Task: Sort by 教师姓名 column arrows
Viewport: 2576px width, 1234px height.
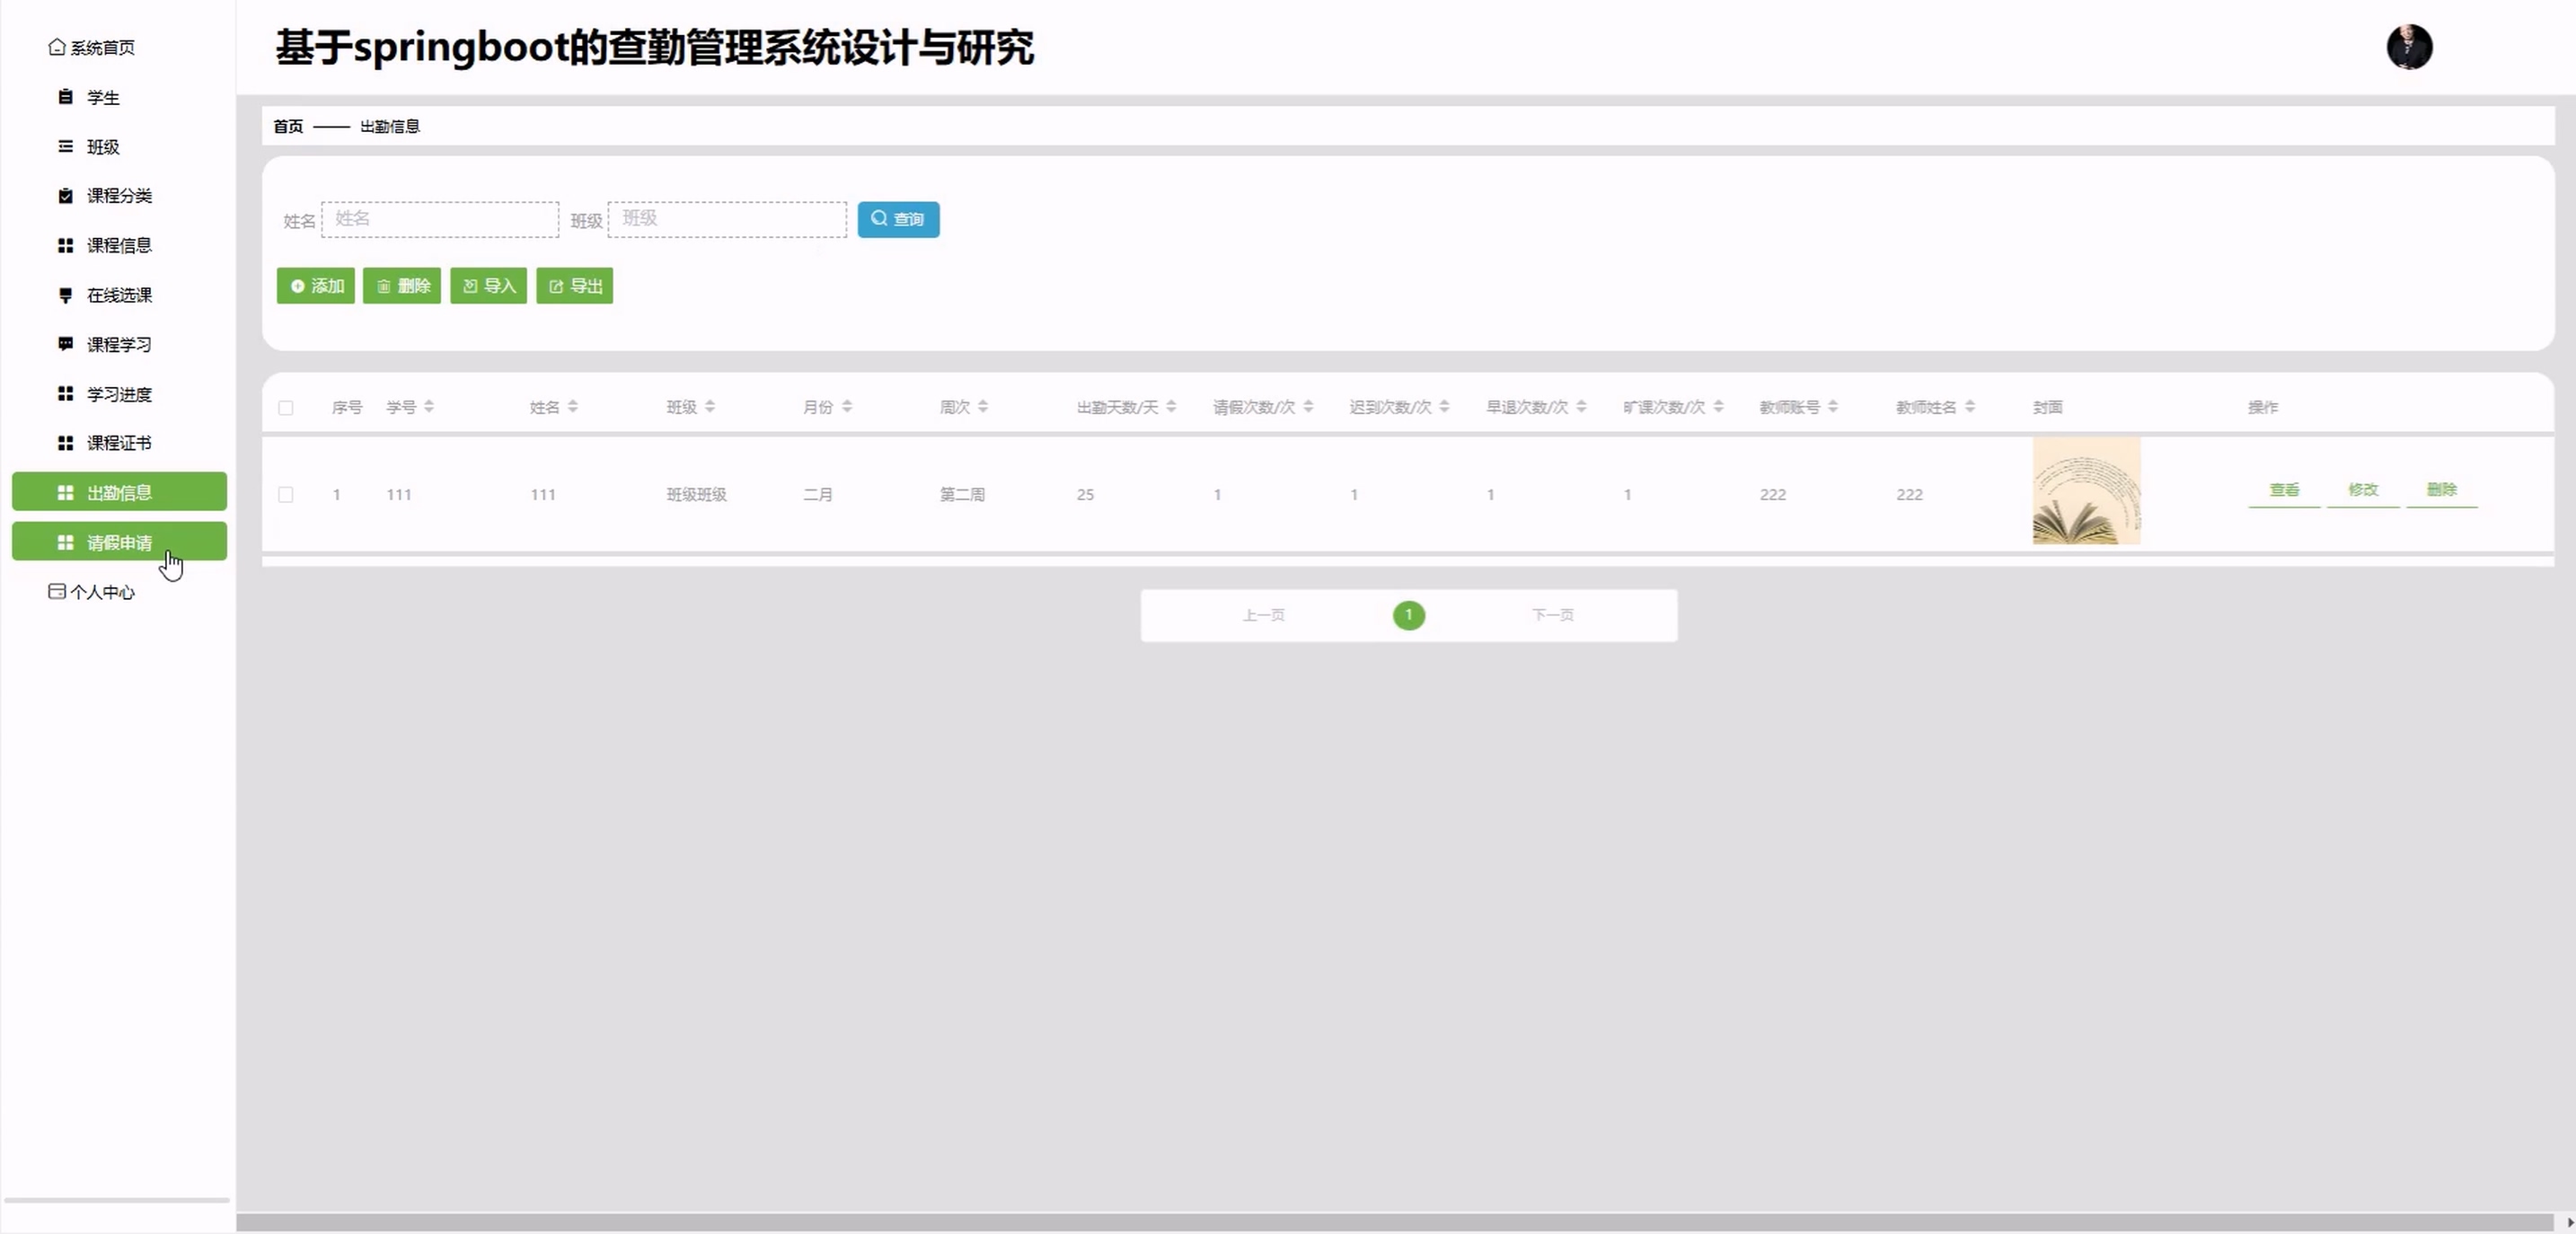Action: click(1969, 407)
